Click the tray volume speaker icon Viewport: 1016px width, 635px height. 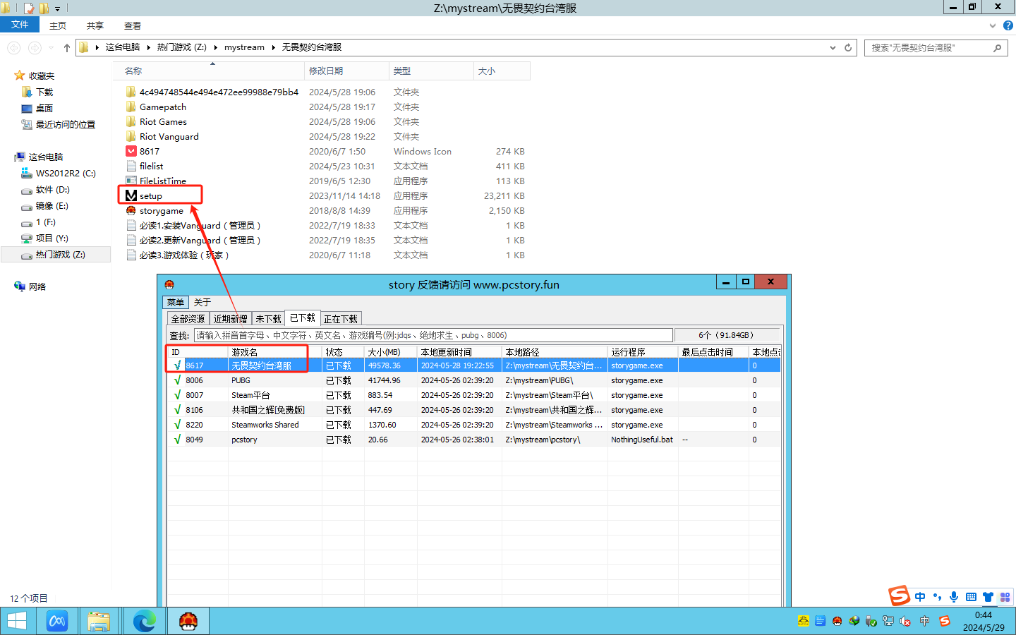[905, 621]
